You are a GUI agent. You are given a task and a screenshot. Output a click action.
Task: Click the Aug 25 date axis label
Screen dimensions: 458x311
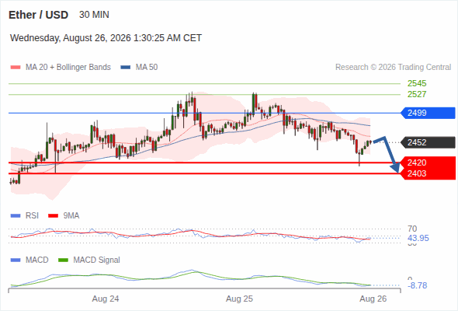239,299
